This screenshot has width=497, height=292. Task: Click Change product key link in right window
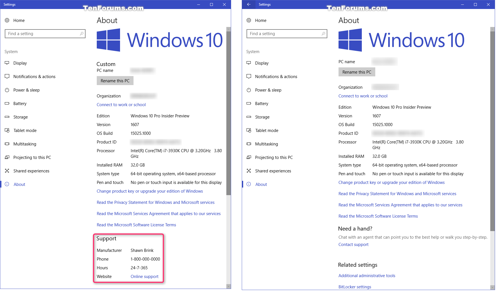click(x=392, y=182)
